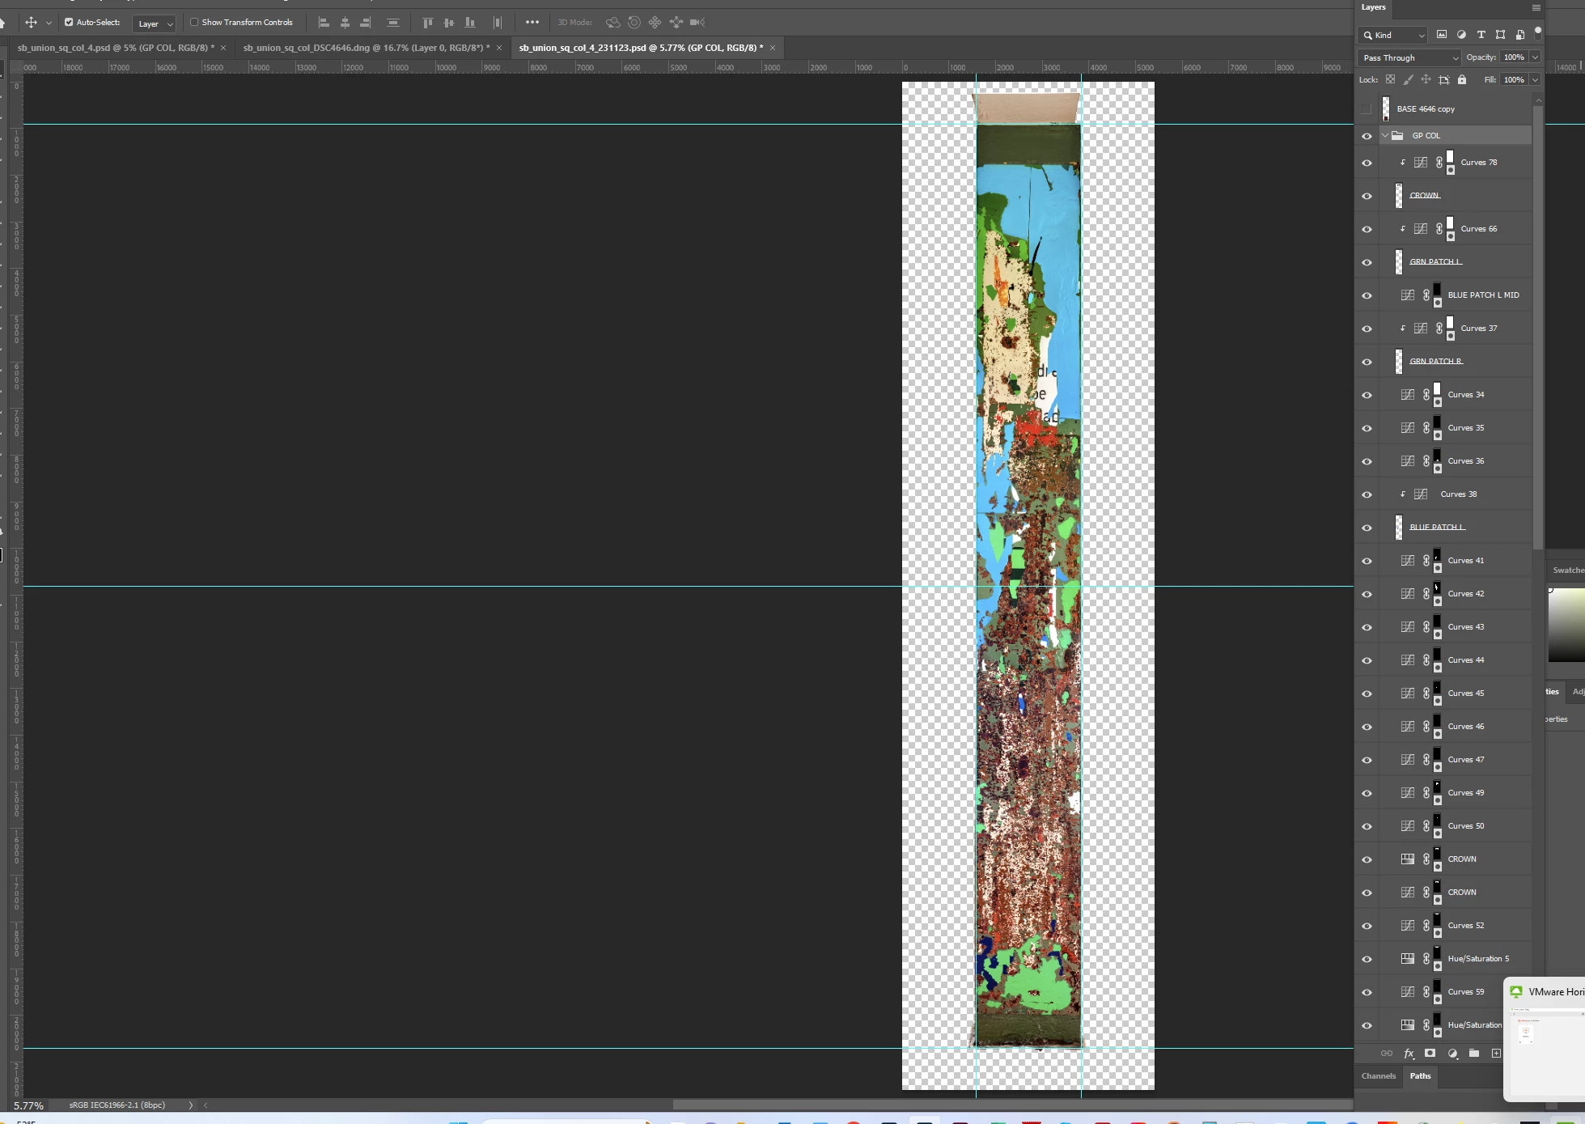Add a layer mask via panel icon
Image resolution: width=1585 pixels, height=1124 pixels.
tap(1430, 1054)
